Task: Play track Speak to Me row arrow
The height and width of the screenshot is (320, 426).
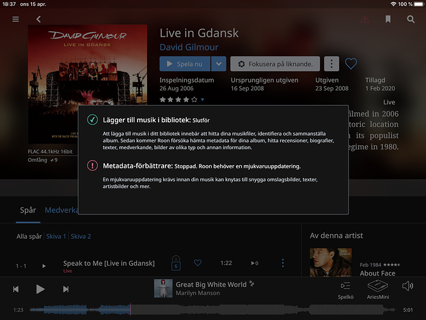Action: [x=44, y=266]
